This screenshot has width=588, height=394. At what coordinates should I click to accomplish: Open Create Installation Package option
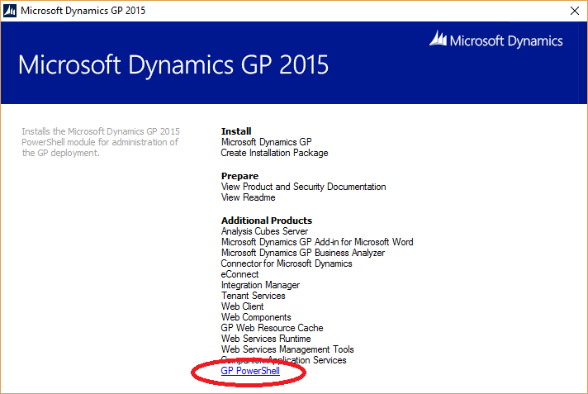(x=274, y=153)
